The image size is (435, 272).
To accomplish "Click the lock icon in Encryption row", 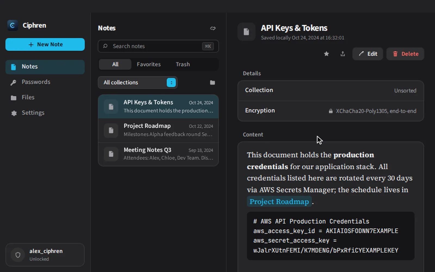I will click(331, 111).
